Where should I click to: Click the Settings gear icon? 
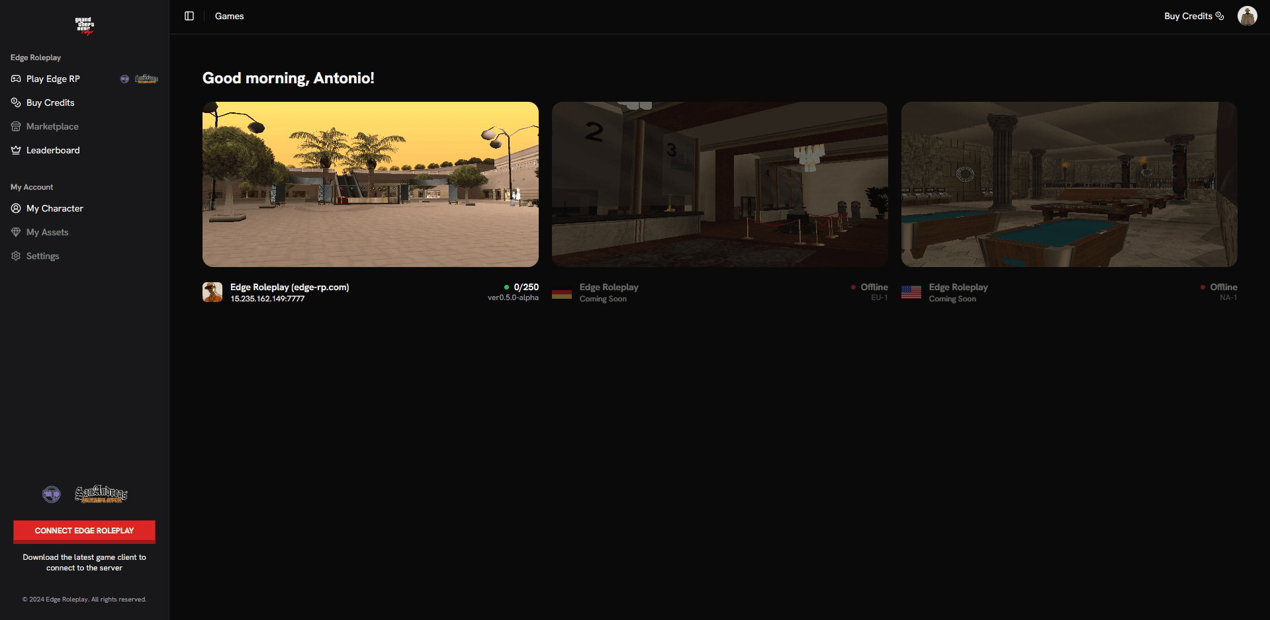(x=16, y=256)
